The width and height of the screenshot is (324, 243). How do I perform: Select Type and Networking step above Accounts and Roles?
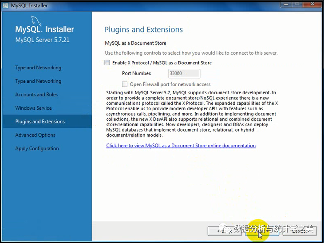point(38,81)
